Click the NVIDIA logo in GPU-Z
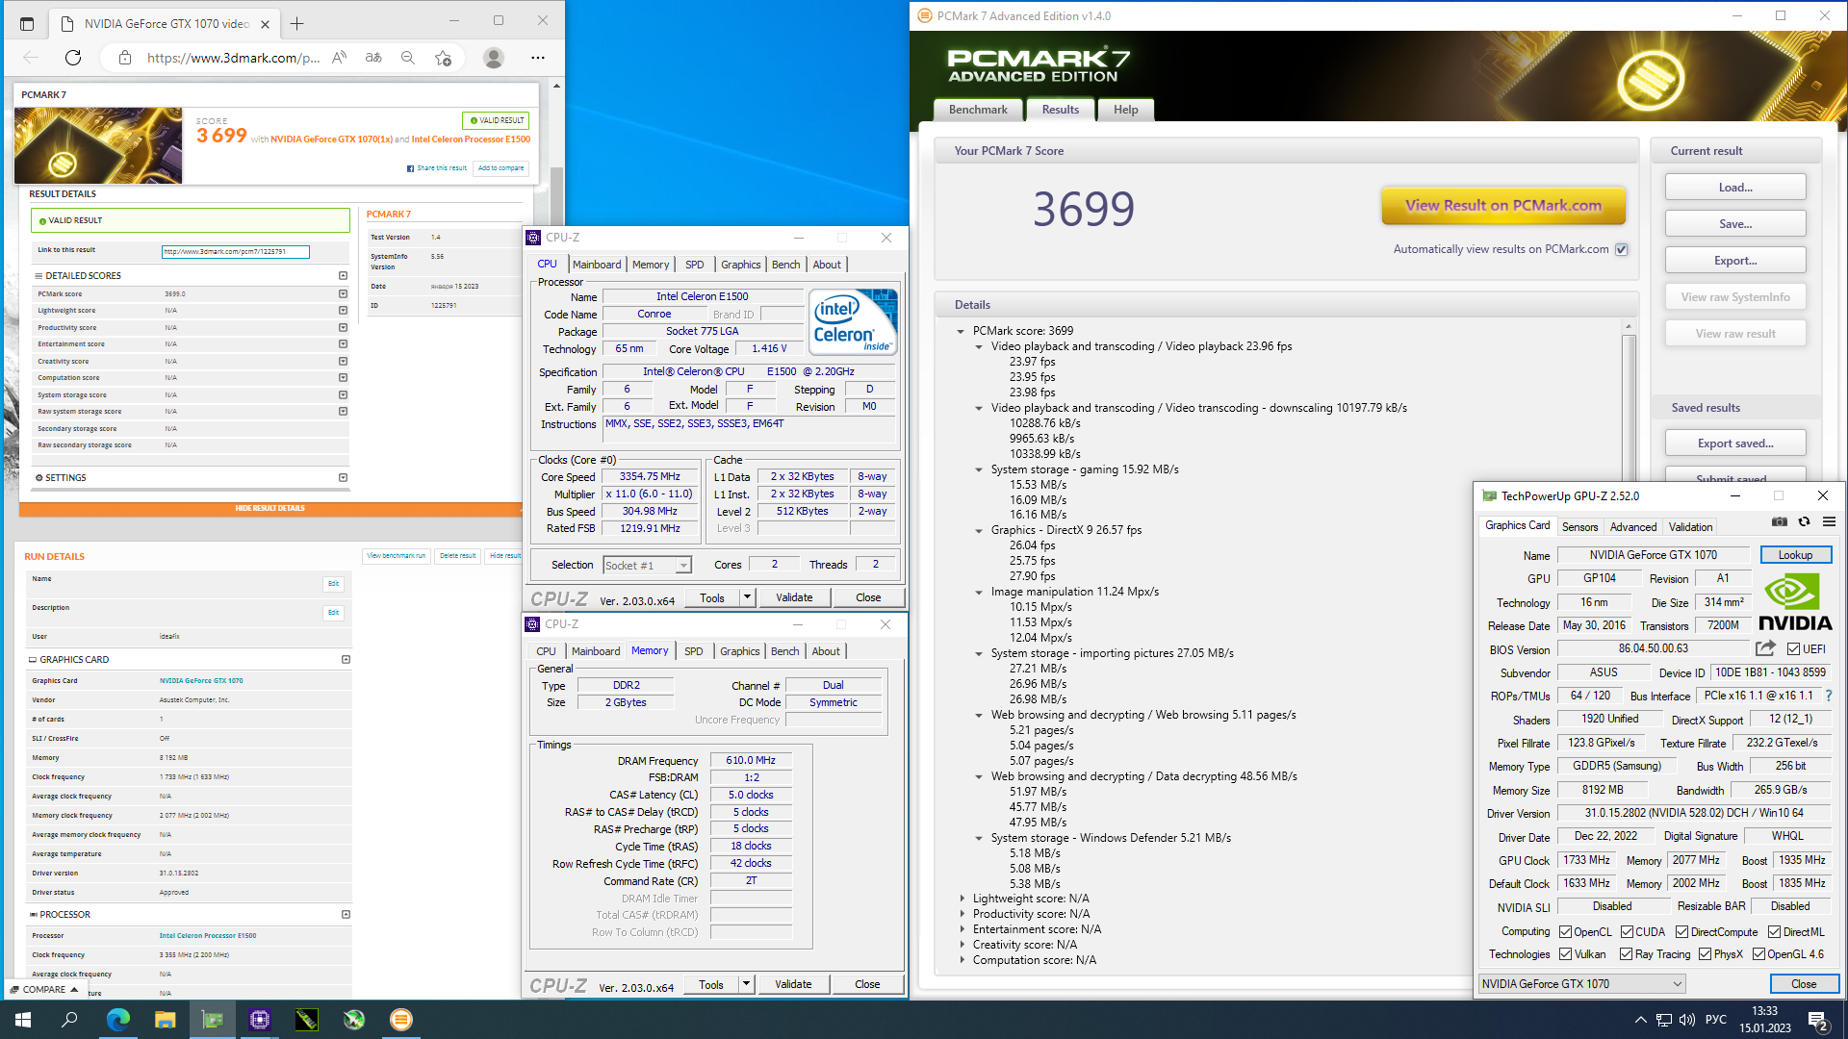This screenshot has height=1039, width=1848. [1795, 602]
